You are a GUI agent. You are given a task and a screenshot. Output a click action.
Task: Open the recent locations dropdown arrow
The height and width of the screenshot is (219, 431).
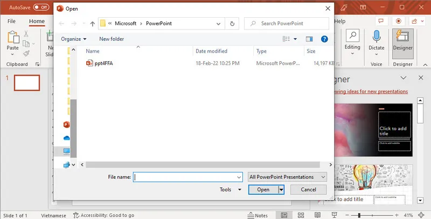(84, 24)
